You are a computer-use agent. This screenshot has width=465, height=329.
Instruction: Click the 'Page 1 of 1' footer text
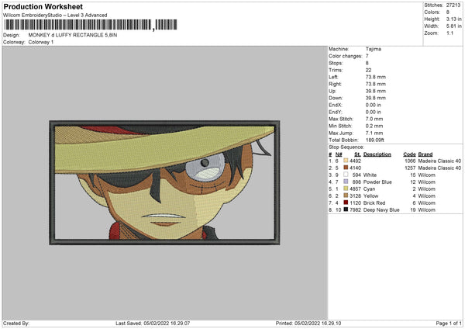pyautogui.click(x=449, y=323)
